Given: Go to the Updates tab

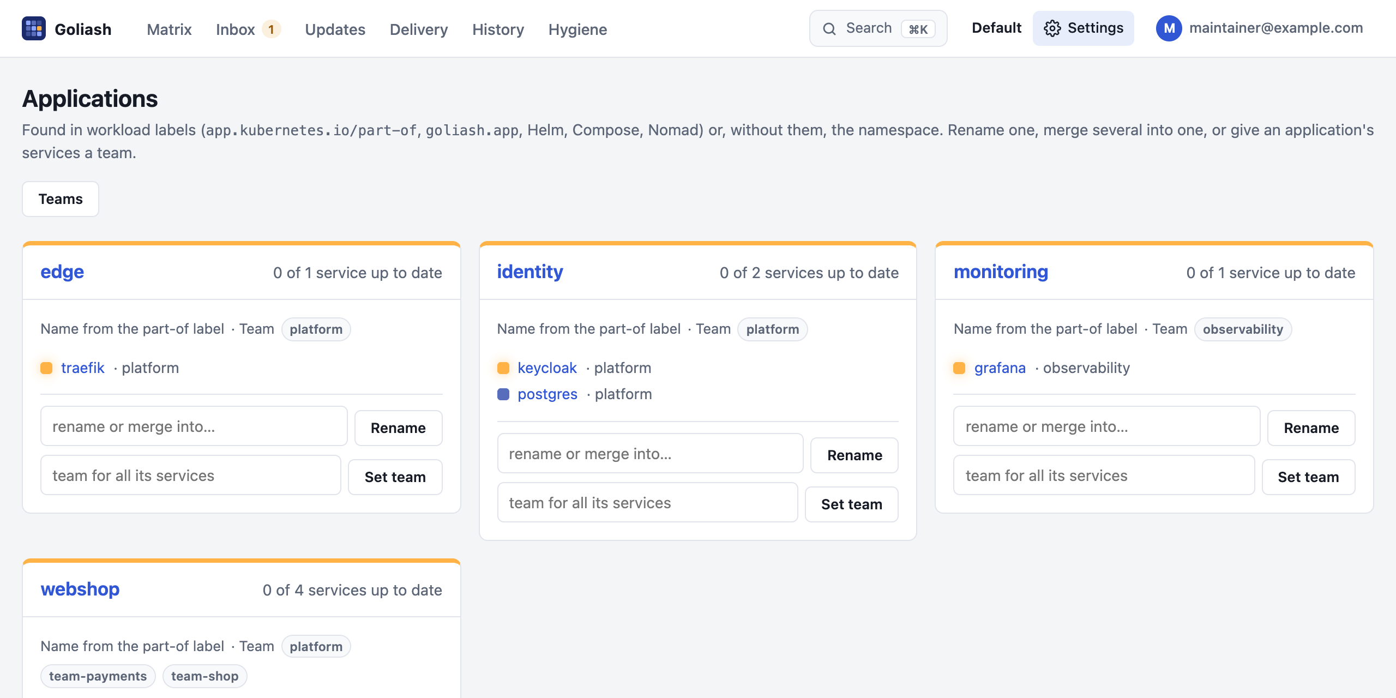Looking at the screenshot, I should 335,29.
